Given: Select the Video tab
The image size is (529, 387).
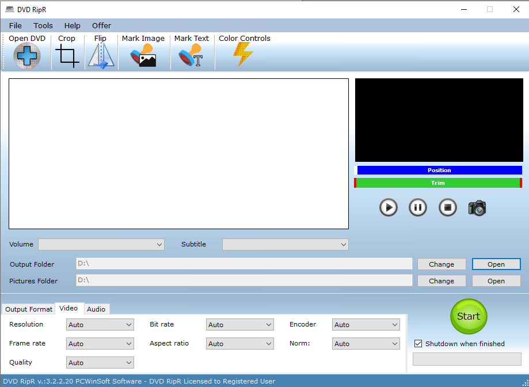Looking at the screenshot, I should (x=68, y=308).
